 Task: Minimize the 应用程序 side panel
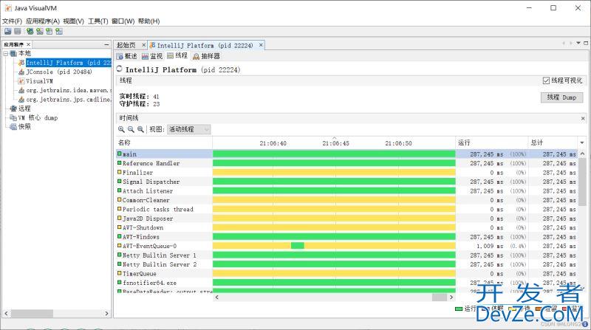(106, 44)
